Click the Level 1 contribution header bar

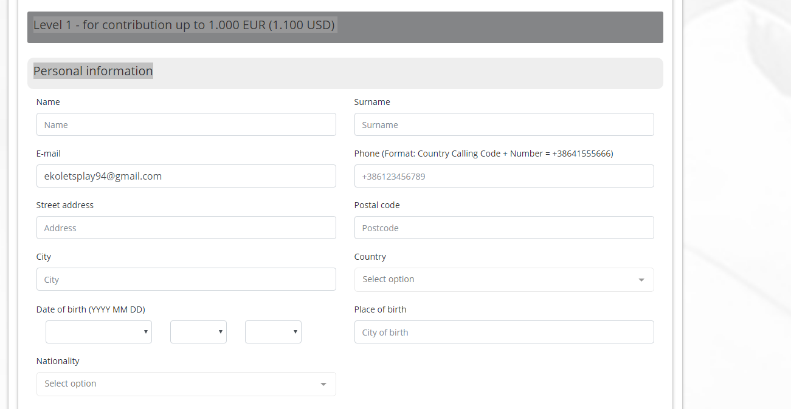coord(345,27)
